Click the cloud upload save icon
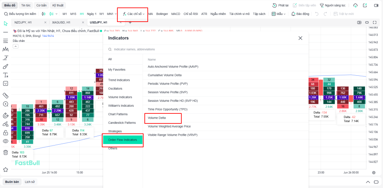Image resolution: width=383 pixels, height=188 pixels. point(355,5)
